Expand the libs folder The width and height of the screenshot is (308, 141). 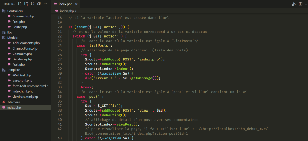10,32
